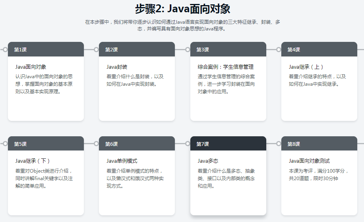The height and width of the screenshot is (222, 364).
Task: Open the 综合案例：学生信息管理 lesson title
Action: pos(226,67)
